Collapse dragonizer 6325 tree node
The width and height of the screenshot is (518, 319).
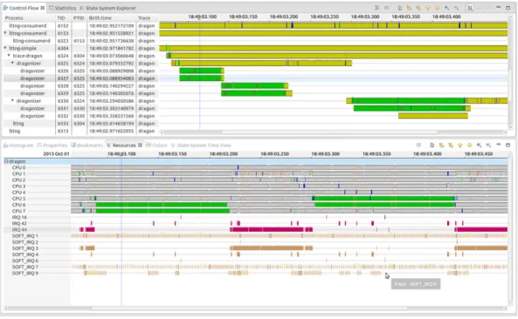point(13,63)
